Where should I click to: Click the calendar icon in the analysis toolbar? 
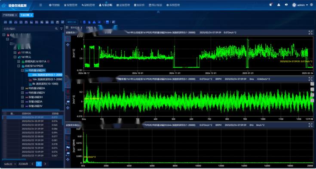[x=107, y=22]
